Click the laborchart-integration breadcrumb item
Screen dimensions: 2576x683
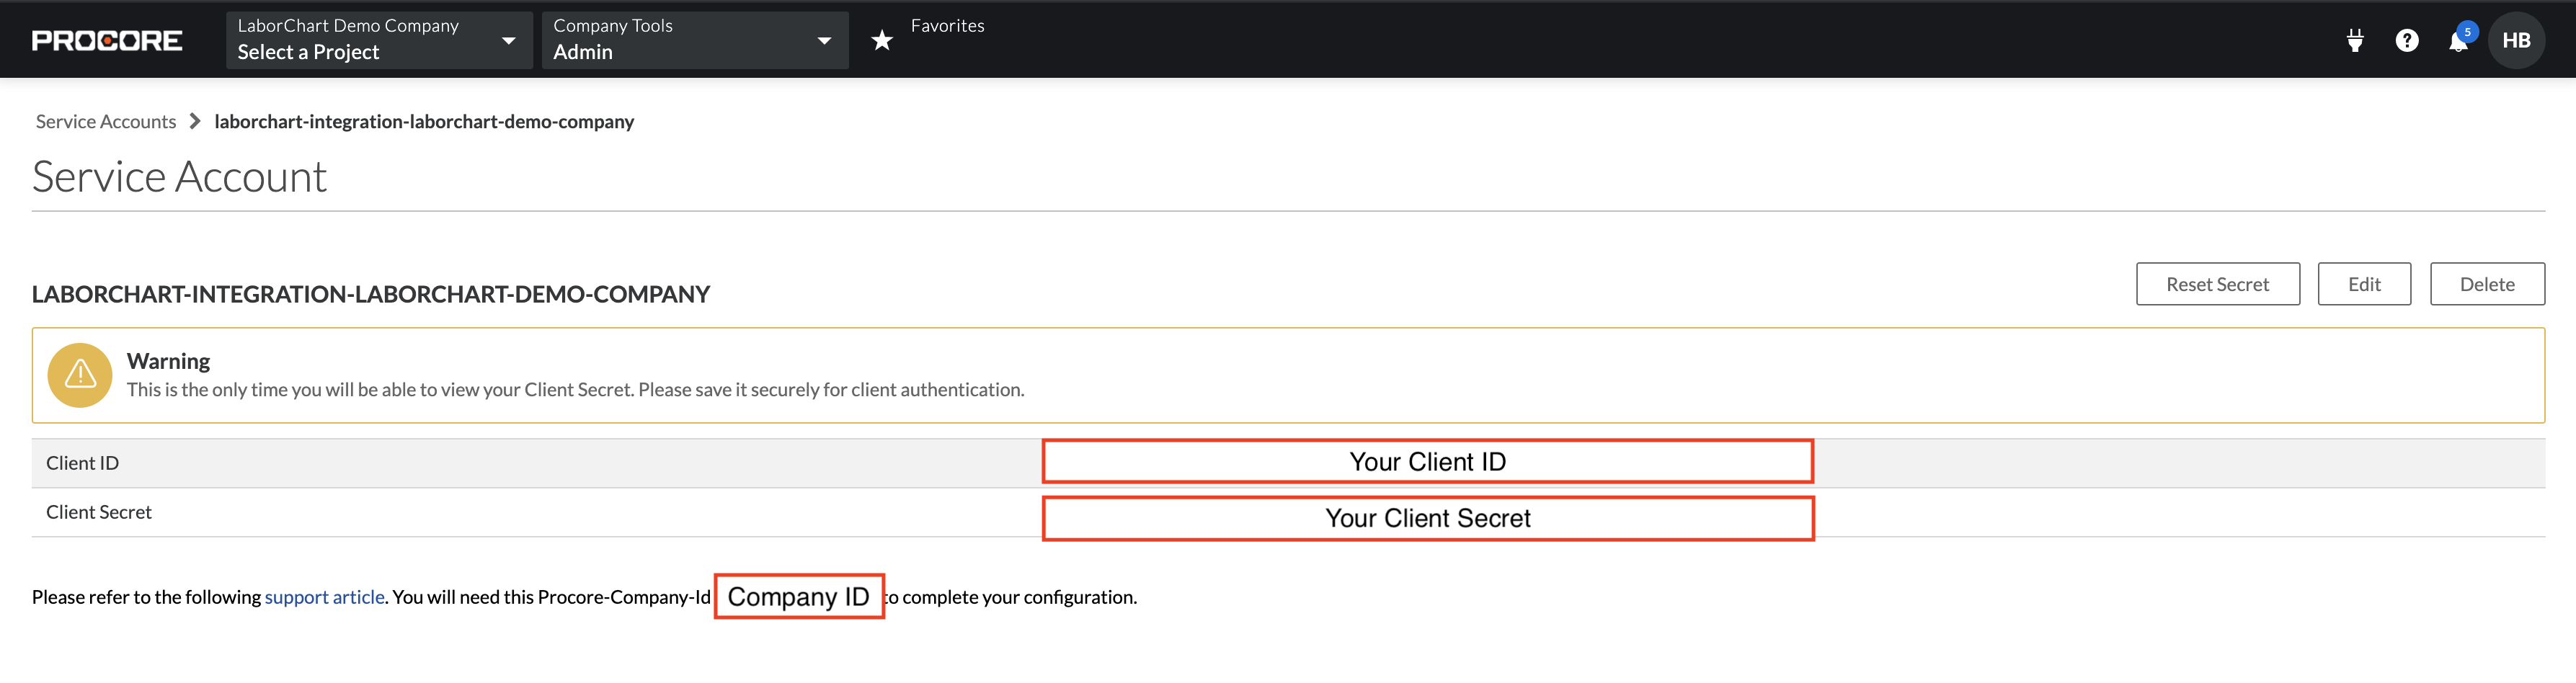tap(424, 121)
